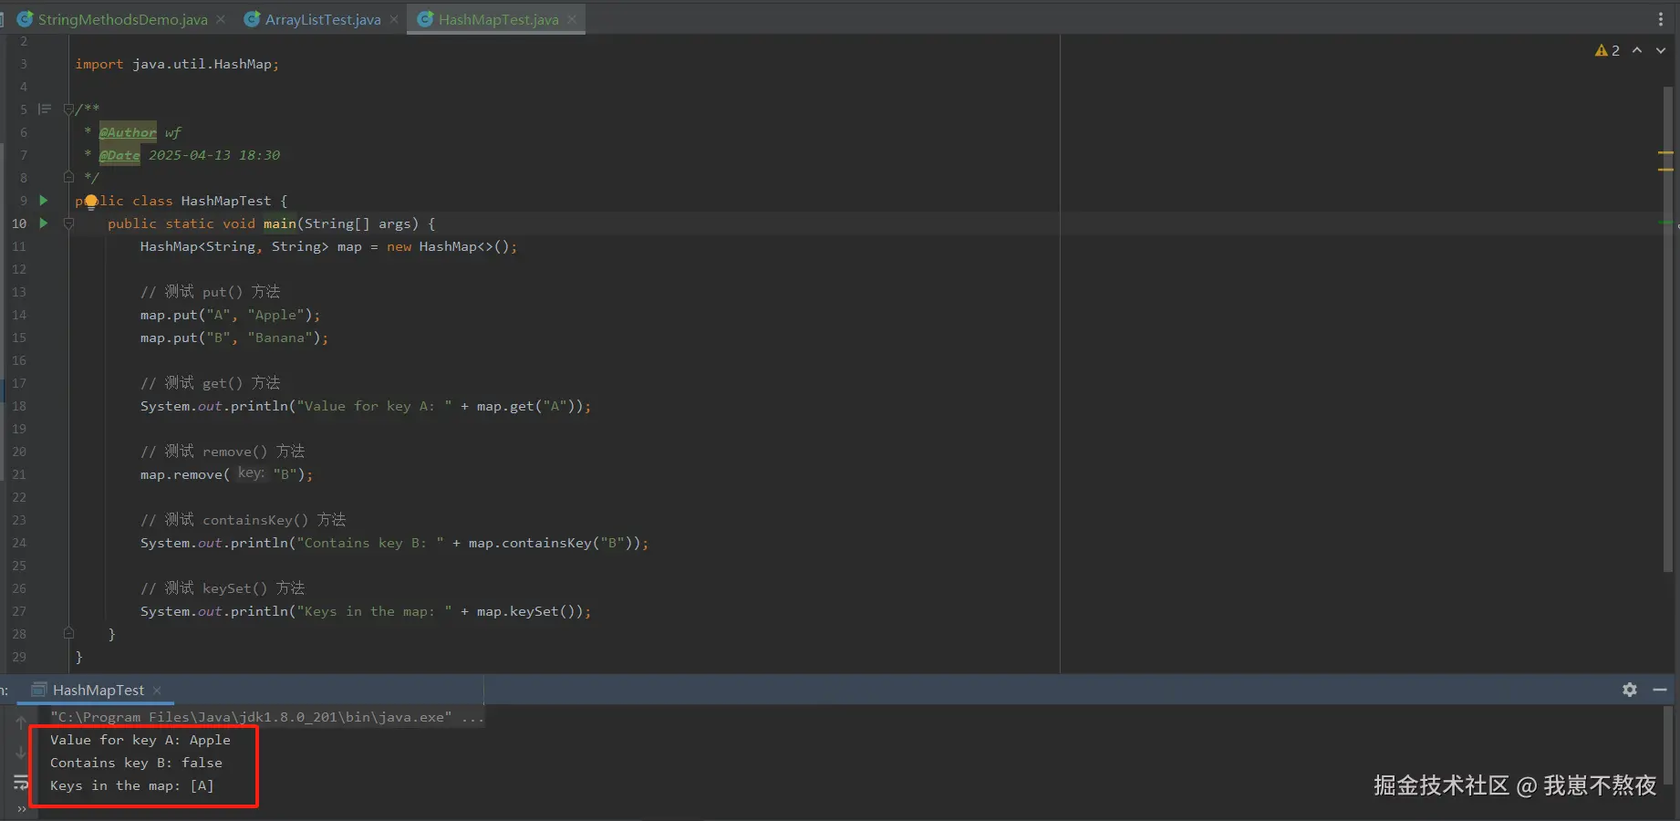Place cursor on map.put("A", "Apple") line
The height and width of the screenshot is (821, 1680).
(231, 315)
